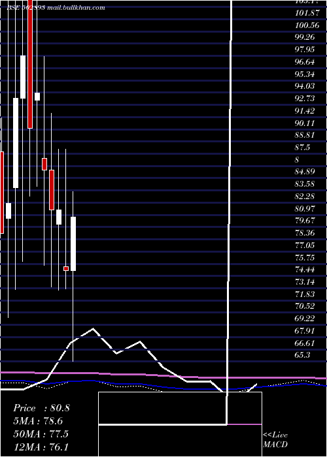Click the 82.28 price axis label
The image size is (327, 457).
click(305, 196)
